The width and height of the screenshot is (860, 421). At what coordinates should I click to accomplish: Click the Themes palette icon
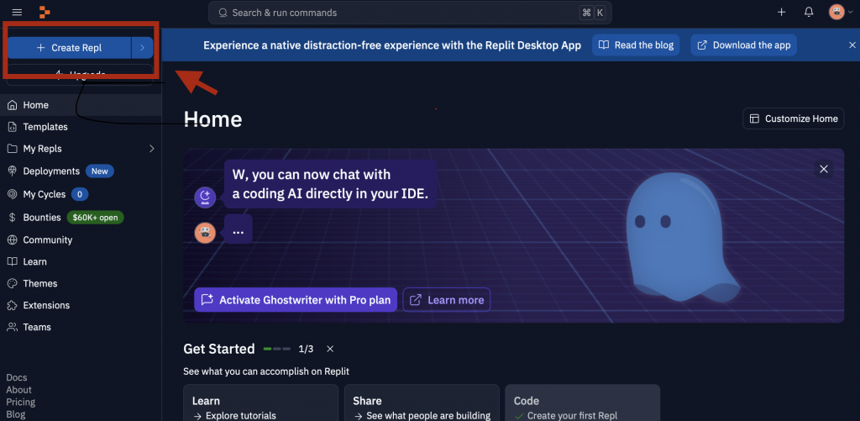[x=12, y=283]
